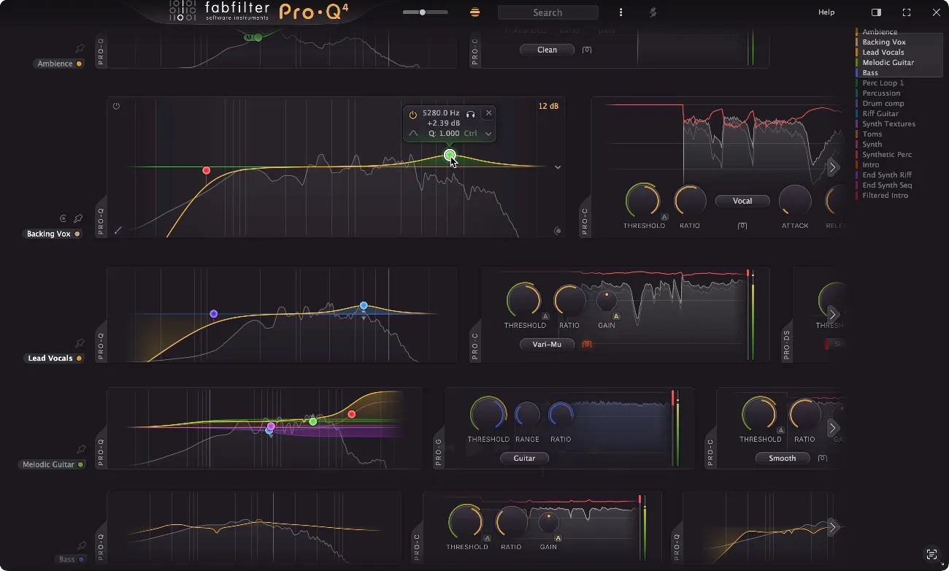The image size is (949, 571).
Task: Toggle auto A under Melodic Guitar Pro-C THRESHOLD
Action: [780, 430]
